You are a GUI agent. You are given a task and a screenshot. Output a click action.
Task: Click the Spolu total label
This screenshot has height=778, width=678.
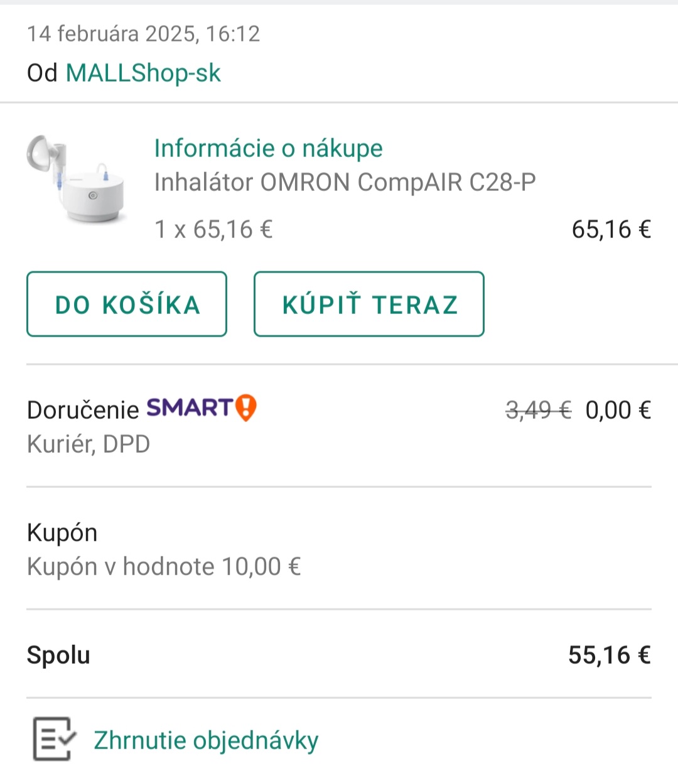point(58,655)
